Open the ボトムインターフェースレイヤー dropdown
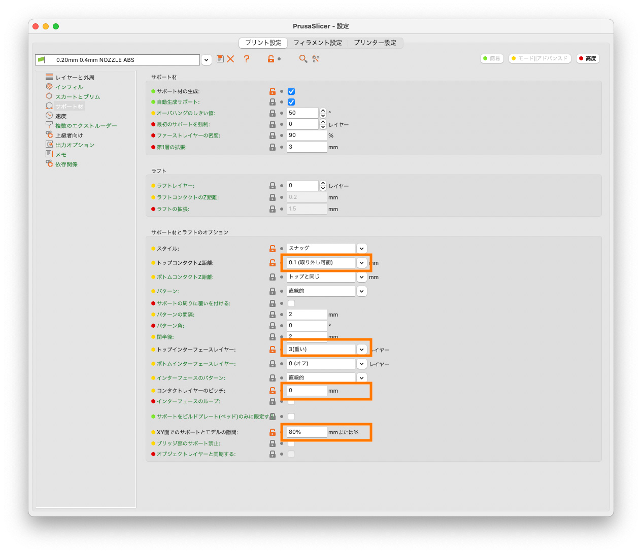Image resolution: width=642 pixels, height=554 pixels. (361, 364)
